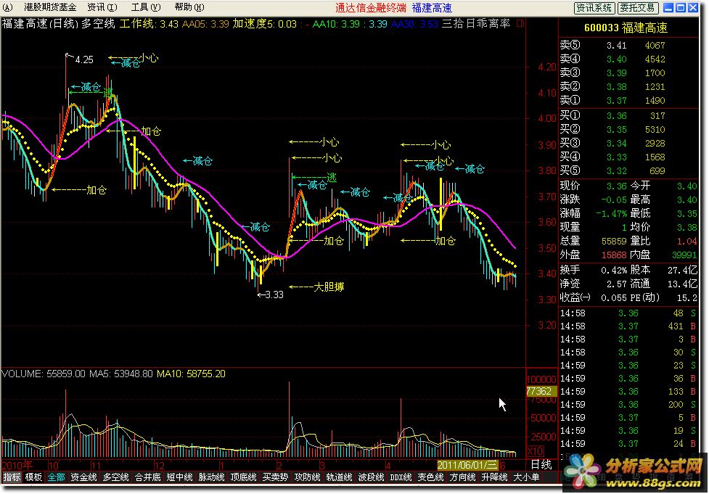Image resolution: width=709 pixels, height=494 pixels.
Task: Click the 14:59 trade of 200 lots
Action: (629, 405)
